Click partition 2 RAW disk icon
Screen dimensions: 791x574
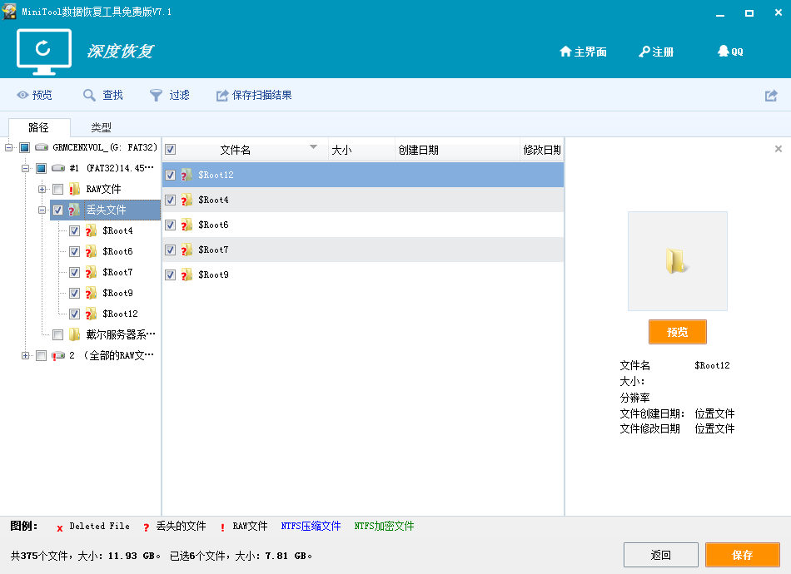coord(58,356)
